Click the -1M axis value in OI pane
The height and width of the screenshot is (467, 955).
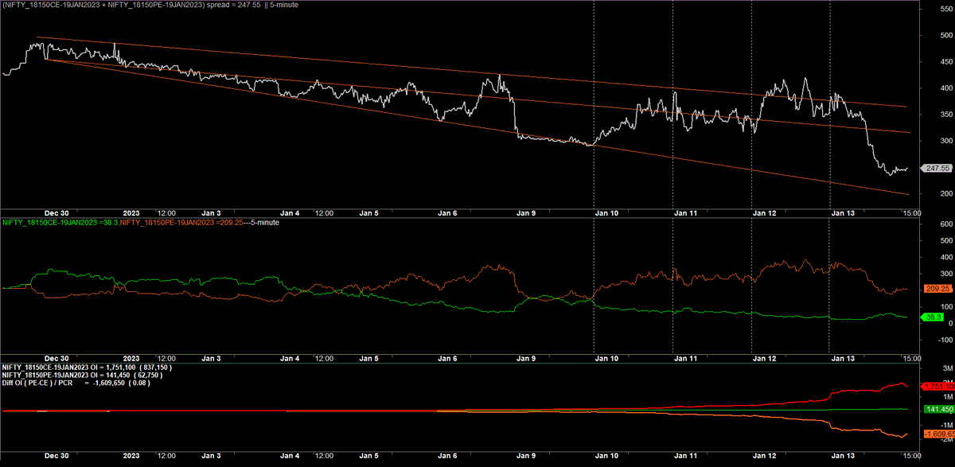[947, 426]
